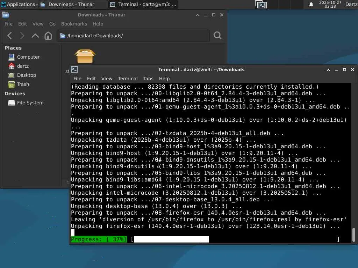The height and width of the screenshot is (268, 358).
Task: Open the File System device icon
Action: (12, 103)
